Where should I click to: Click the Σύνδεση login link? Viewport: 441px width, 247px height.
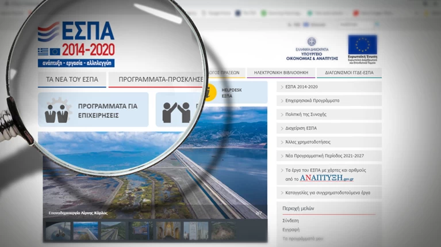pos(290,221)
